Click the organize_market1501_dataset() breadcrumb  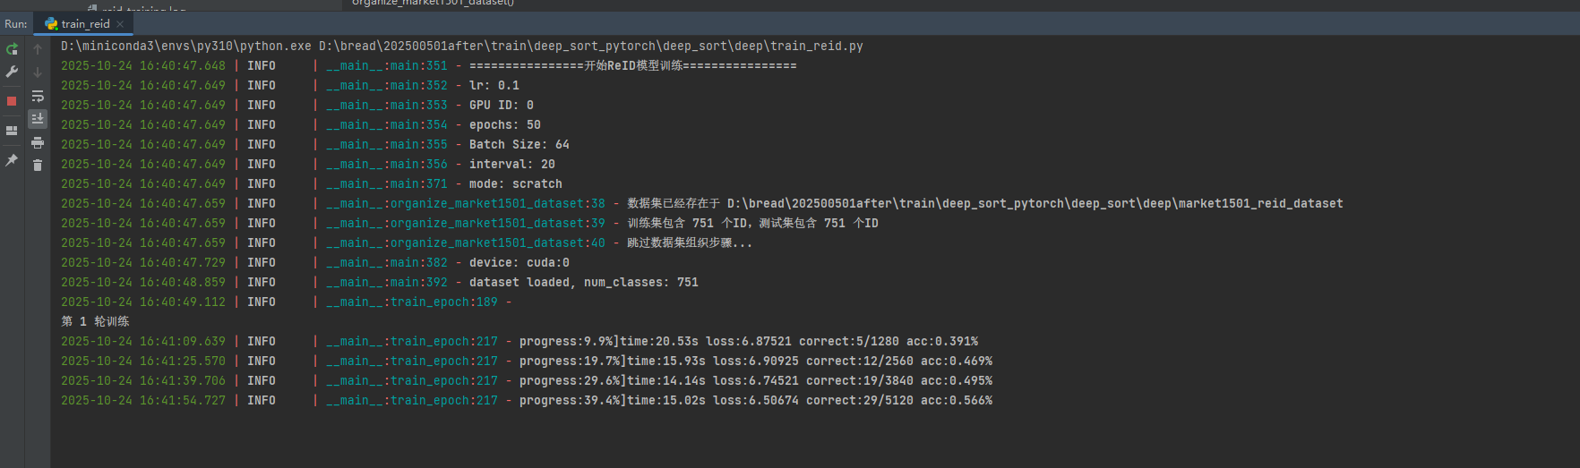click(x=433, y=3)
